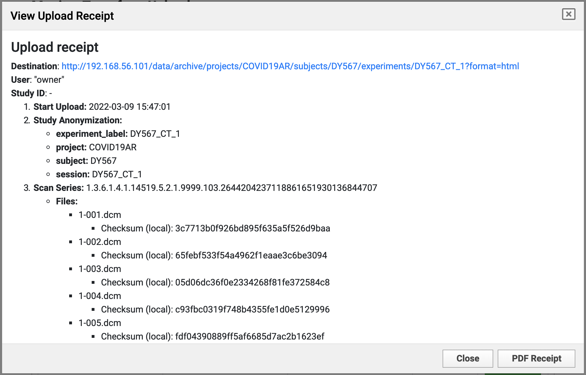Select the 1-004.dcm file entry
This screenshot has height=375, width=586.
point(100,296)
